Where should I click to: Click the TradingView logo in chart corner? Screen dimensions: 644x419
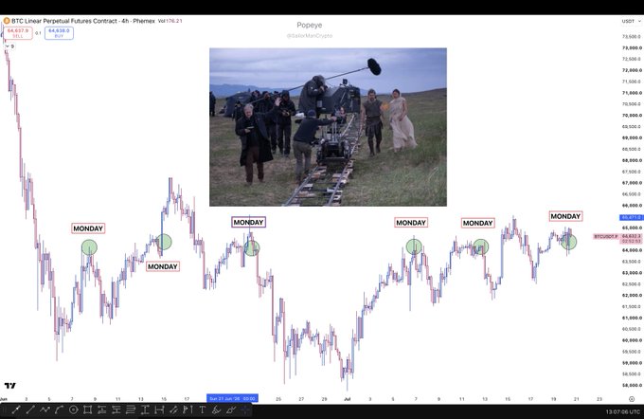[x=9, y=385]
